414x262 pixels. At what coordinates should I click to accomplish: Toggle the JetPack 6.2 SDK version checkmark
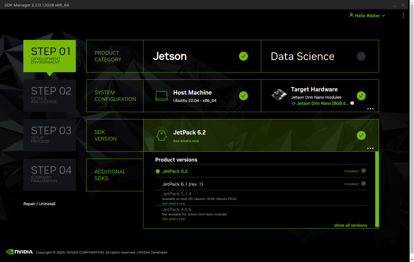tap(361, 135)
